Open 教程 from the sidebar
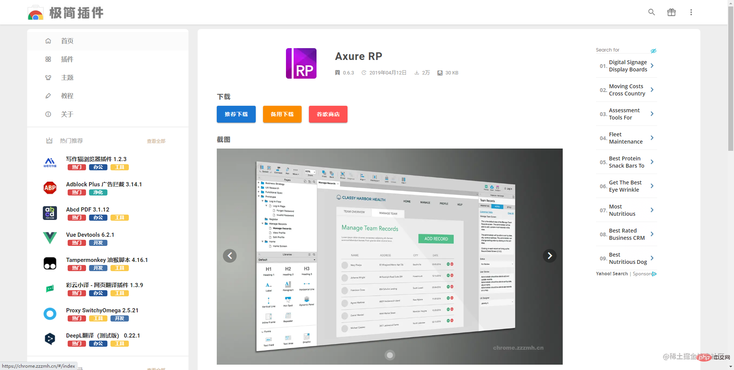734x370 pixels. (108, 96)
